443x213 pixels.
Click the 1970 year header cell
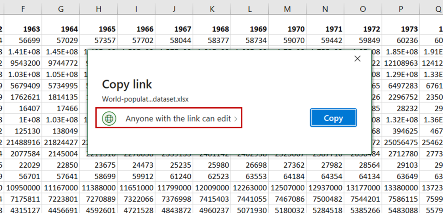click(287, 25)
